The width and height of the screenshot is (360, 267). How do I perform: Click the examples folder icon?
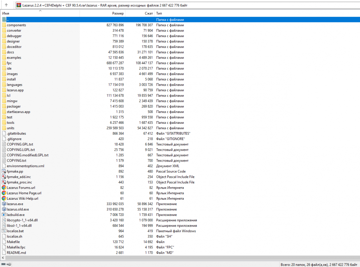tap(4, 58)
